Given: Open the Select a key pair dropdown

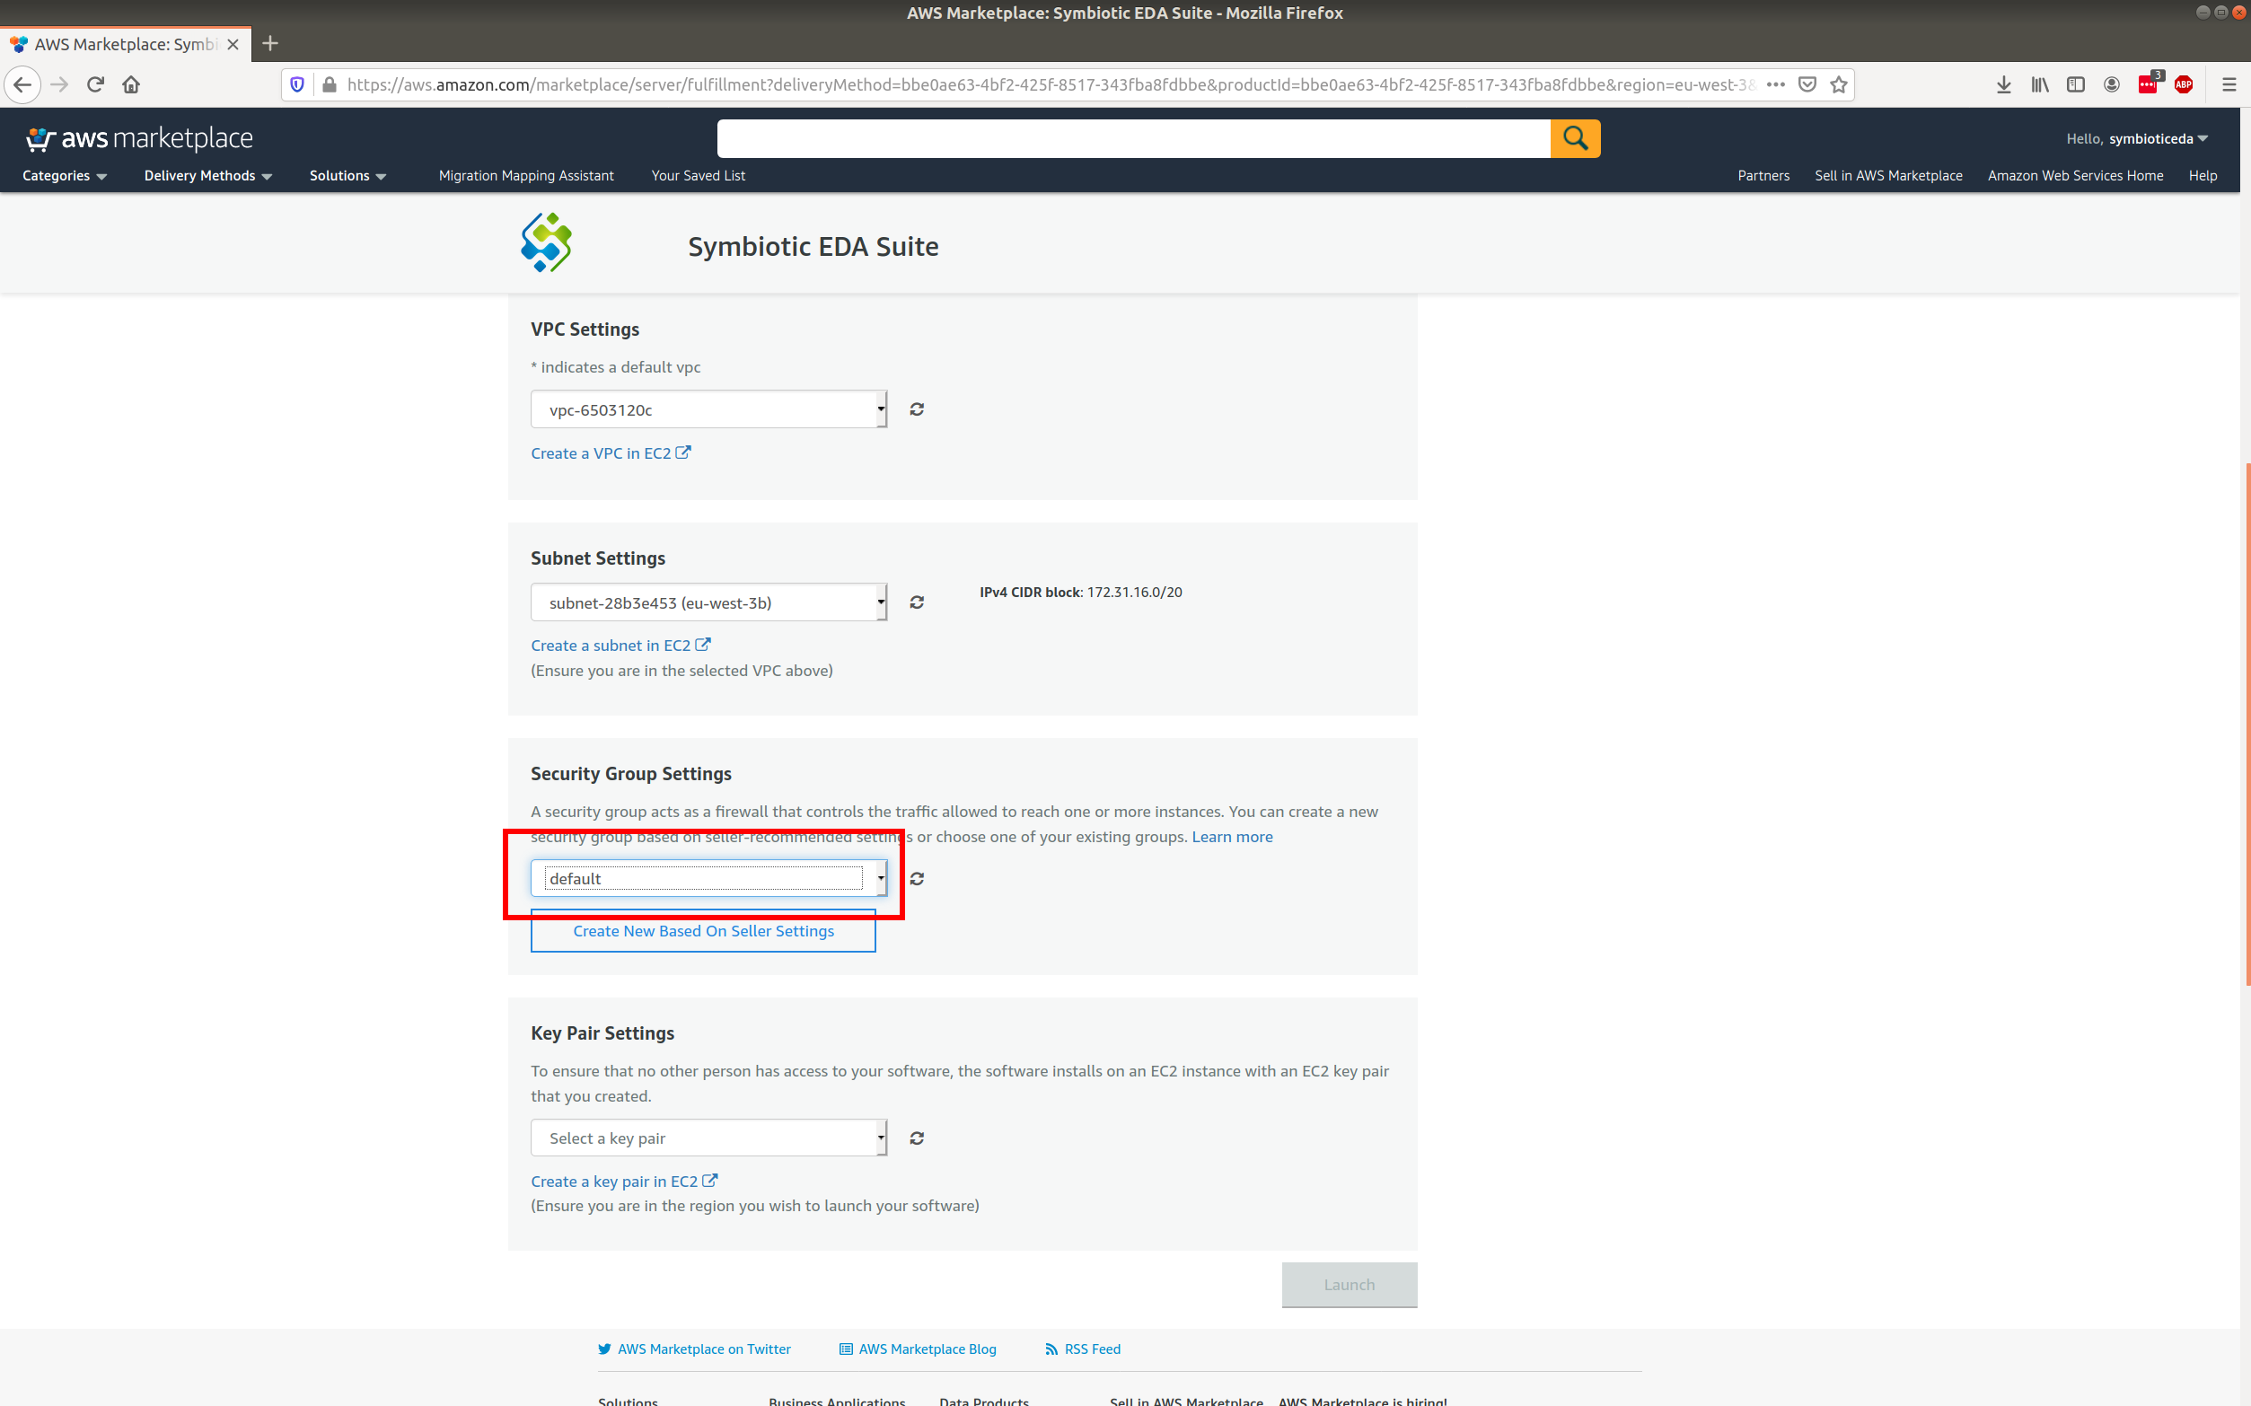Looking at the screenshot, I should click(708, 1138).
